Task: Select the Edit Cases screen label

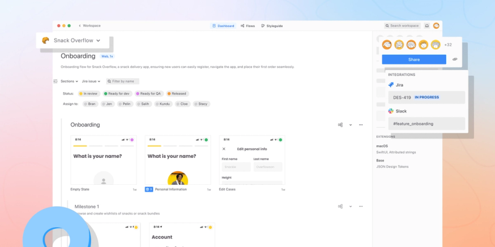Action: 227,189
